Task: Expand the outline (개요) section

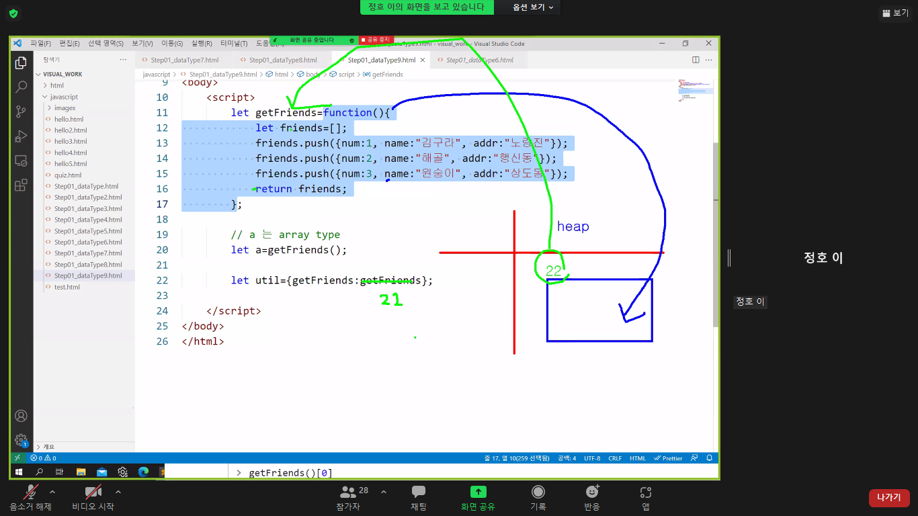Action: (48, 447)
